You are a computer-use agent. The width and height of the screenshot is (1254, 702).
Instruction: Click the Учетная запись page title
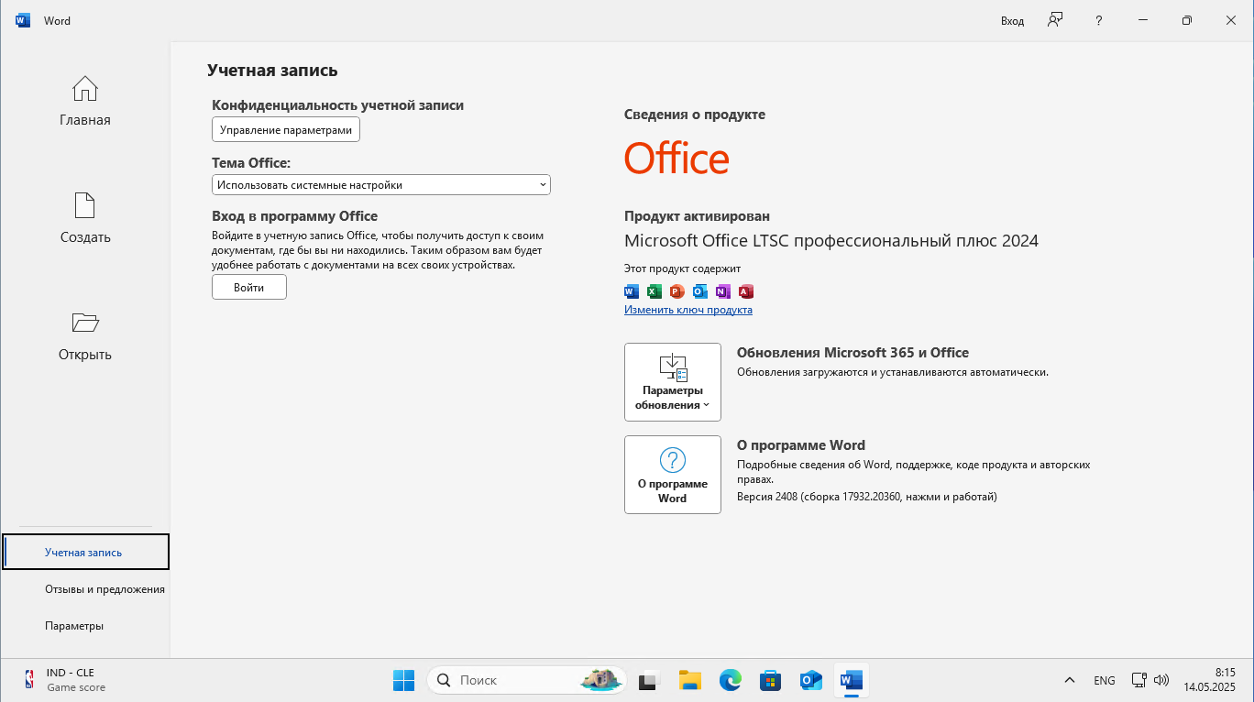click(272, 71)
